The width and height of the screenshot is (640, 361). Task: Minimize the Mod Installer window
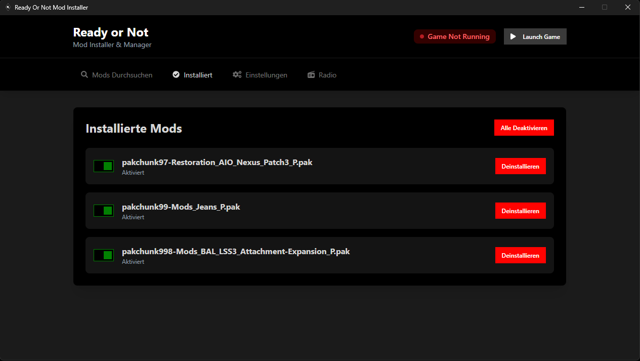(x=581, y=7)
